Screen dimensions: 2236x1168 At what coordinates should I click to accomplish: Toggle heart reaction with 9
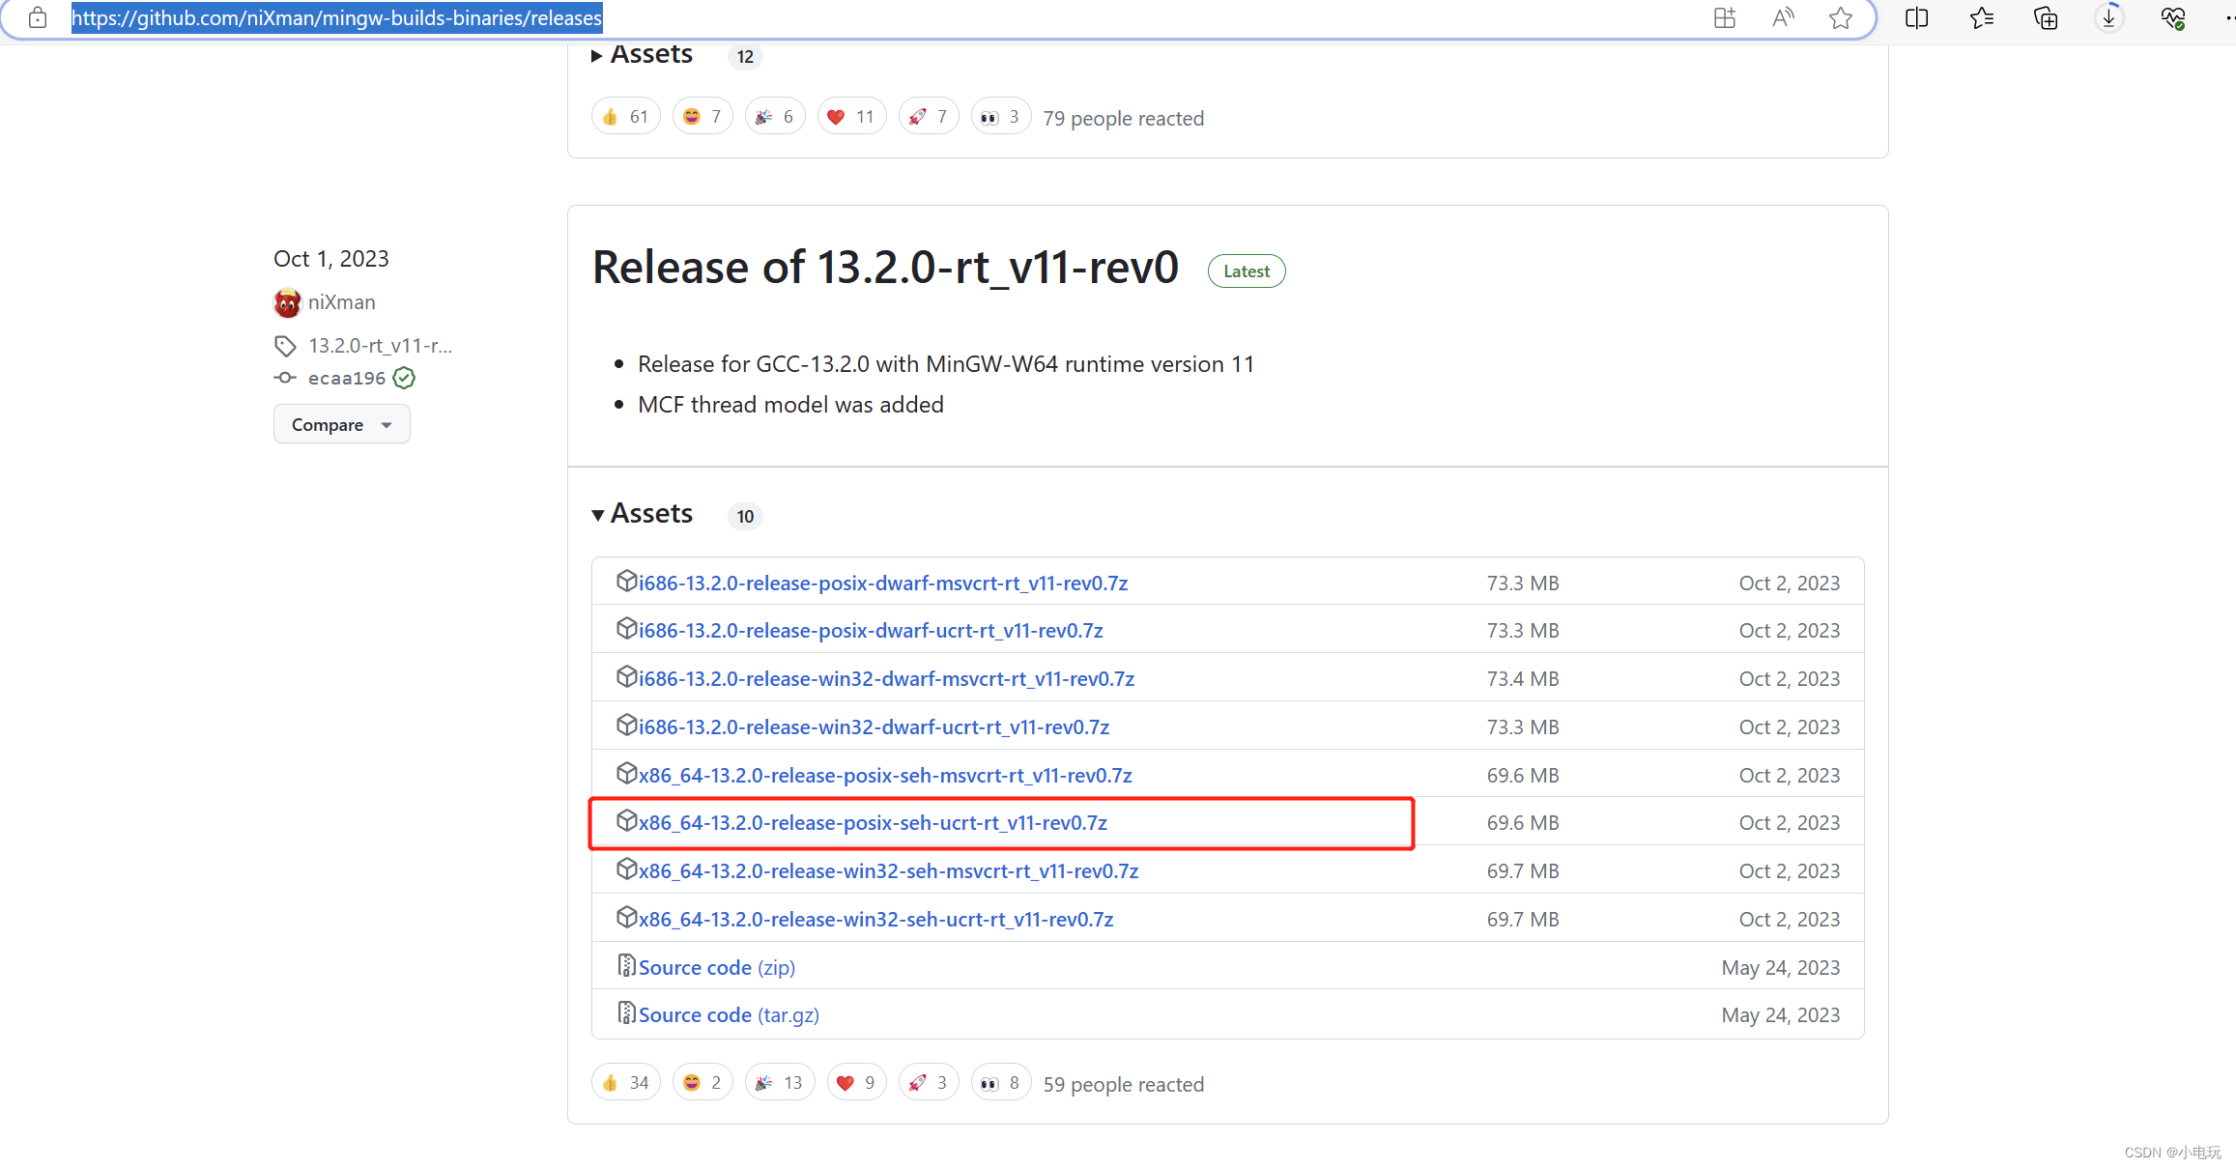[x=857, y=1083]
